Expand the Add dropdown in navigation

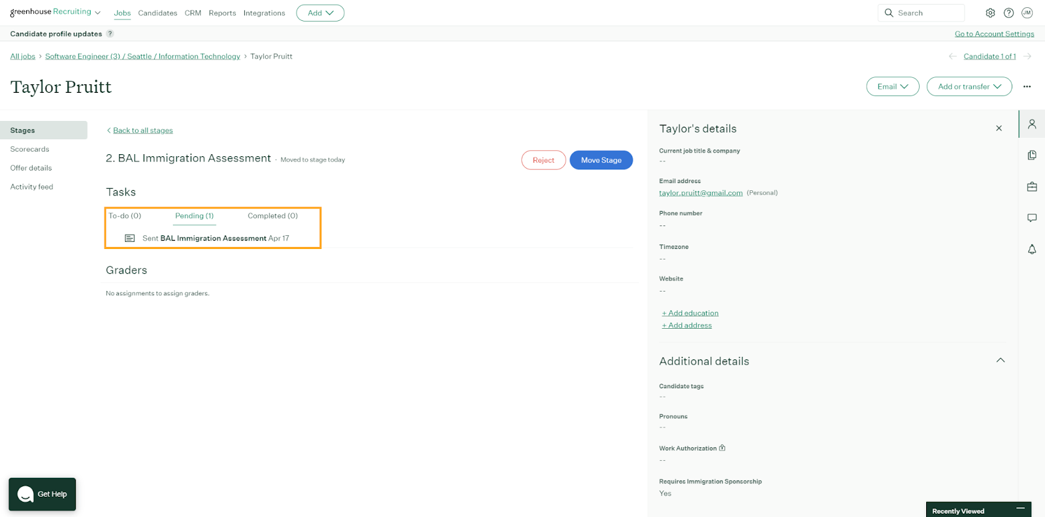(320, 13)
